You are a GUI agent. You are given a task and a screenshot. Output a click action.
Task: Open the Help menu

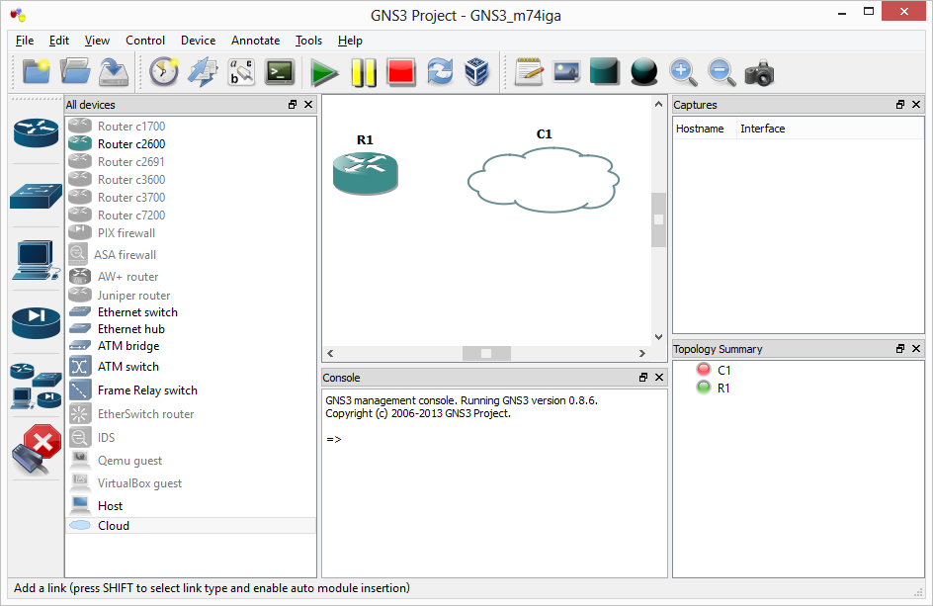350,41
